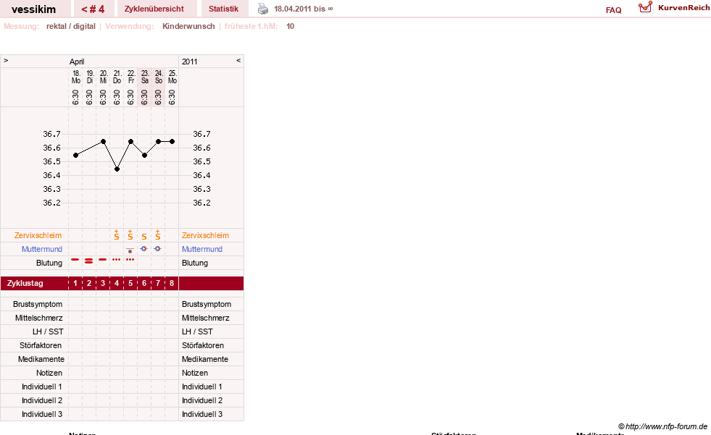
Task: Click the bleeding mark on cycle day 1
Action: [75, 259]
